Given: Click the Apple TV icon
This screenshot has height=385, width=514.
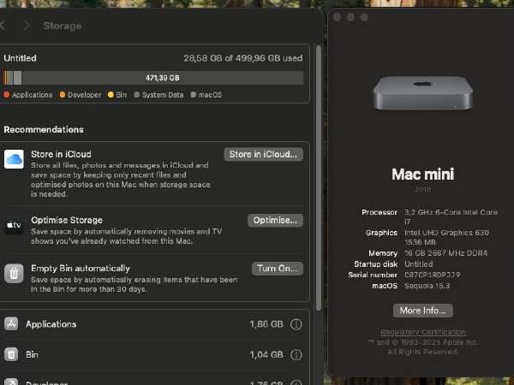Looking at the screenshot, I should pos(14,225).
